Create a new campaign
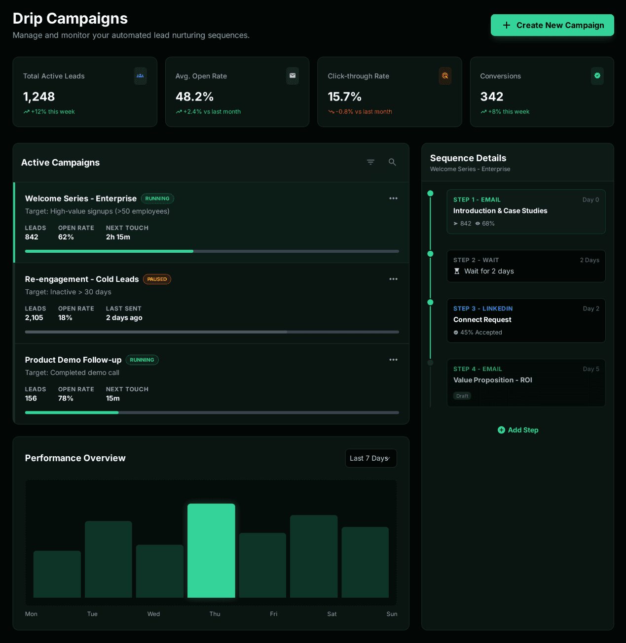The width and height of the screenshot is (626, 643). coord(552,25)
